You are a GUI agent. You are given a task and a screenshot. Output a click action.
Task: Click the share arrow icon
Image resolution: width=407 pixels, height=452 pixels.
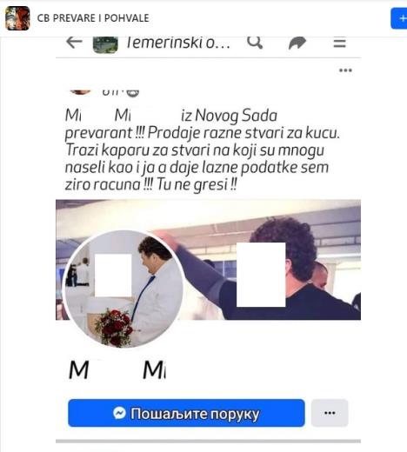[x=297, y=43]
